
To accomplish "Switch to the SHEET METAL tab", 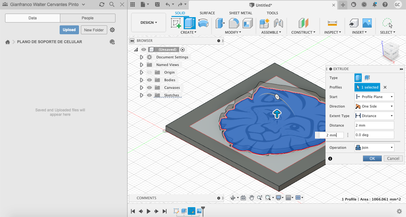I will click(x=241, y=13).
